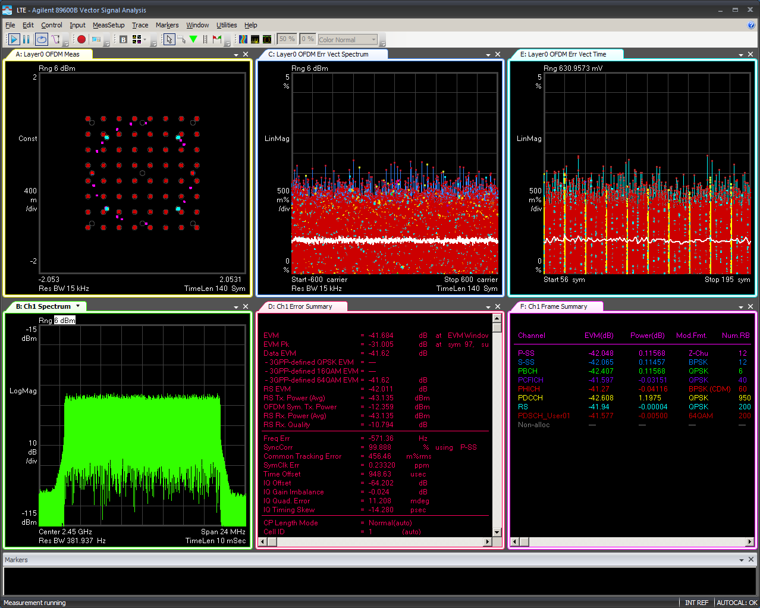
Task: Click the yellow spectrum display icon
Action: (x=255, y=39)
